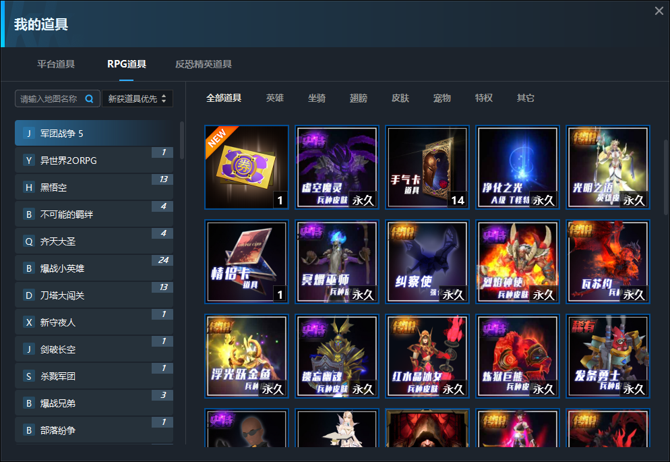Select the 红水晶冰女 skin item

tap(427, 356)
